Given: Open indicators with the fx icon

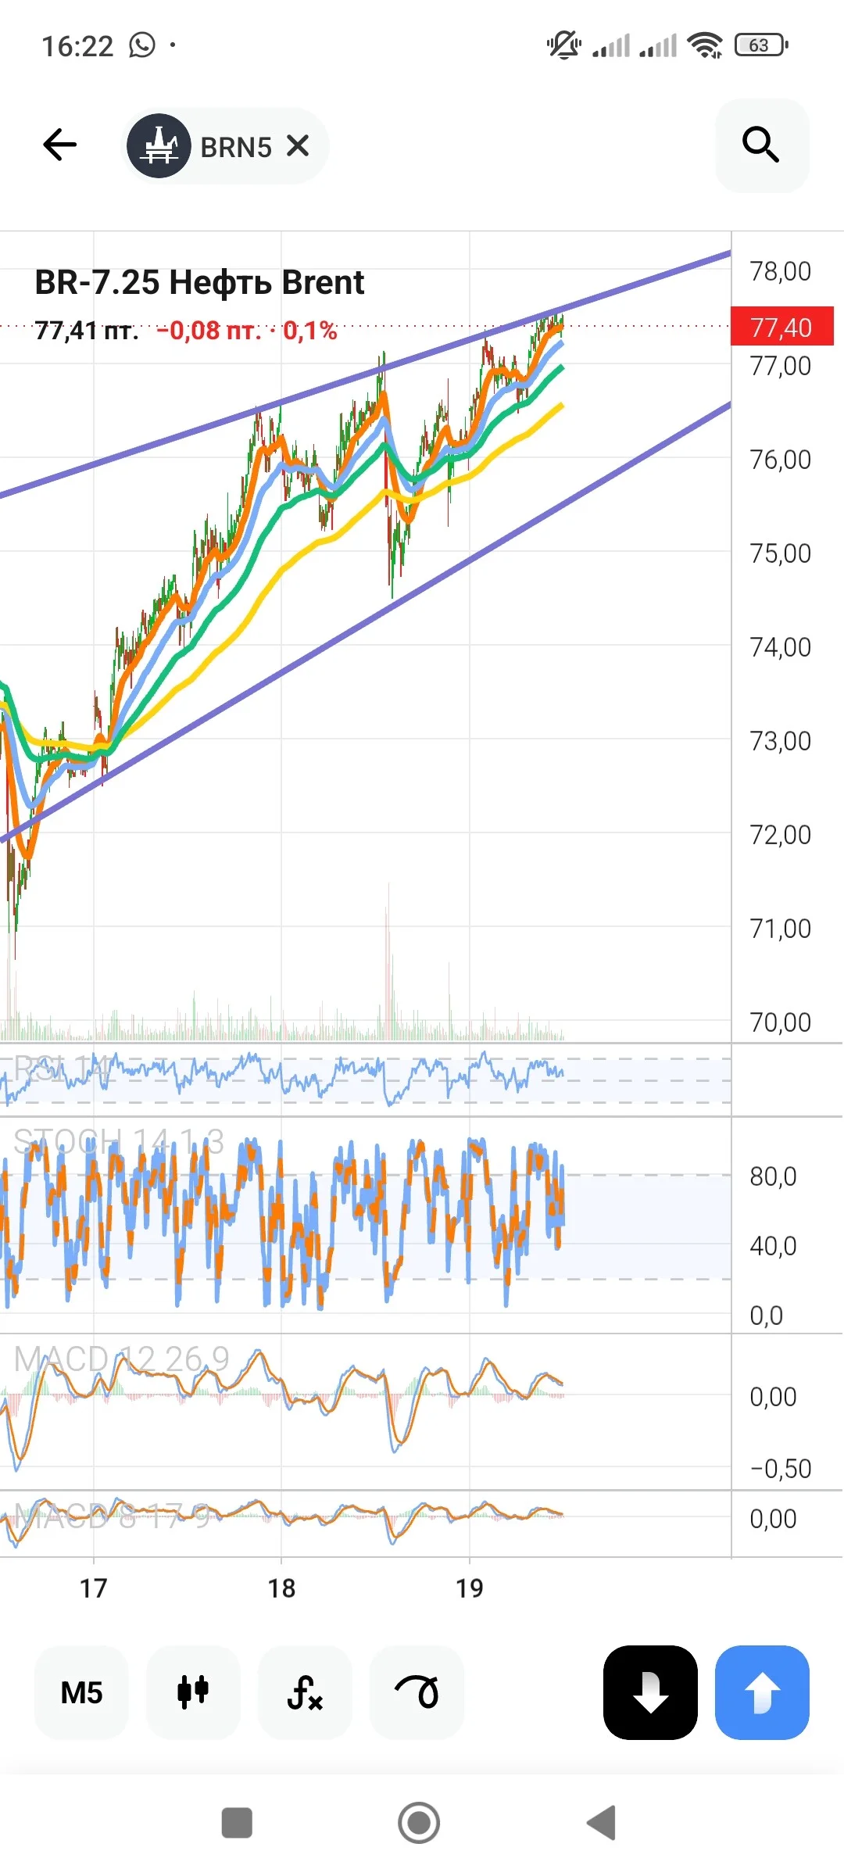Looking at the screenshot, I should [x=305, y=1692].
